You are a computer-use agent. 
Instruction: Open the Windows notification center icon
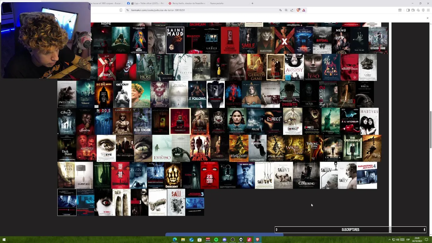pyautogui.click(x=426, y=240)
